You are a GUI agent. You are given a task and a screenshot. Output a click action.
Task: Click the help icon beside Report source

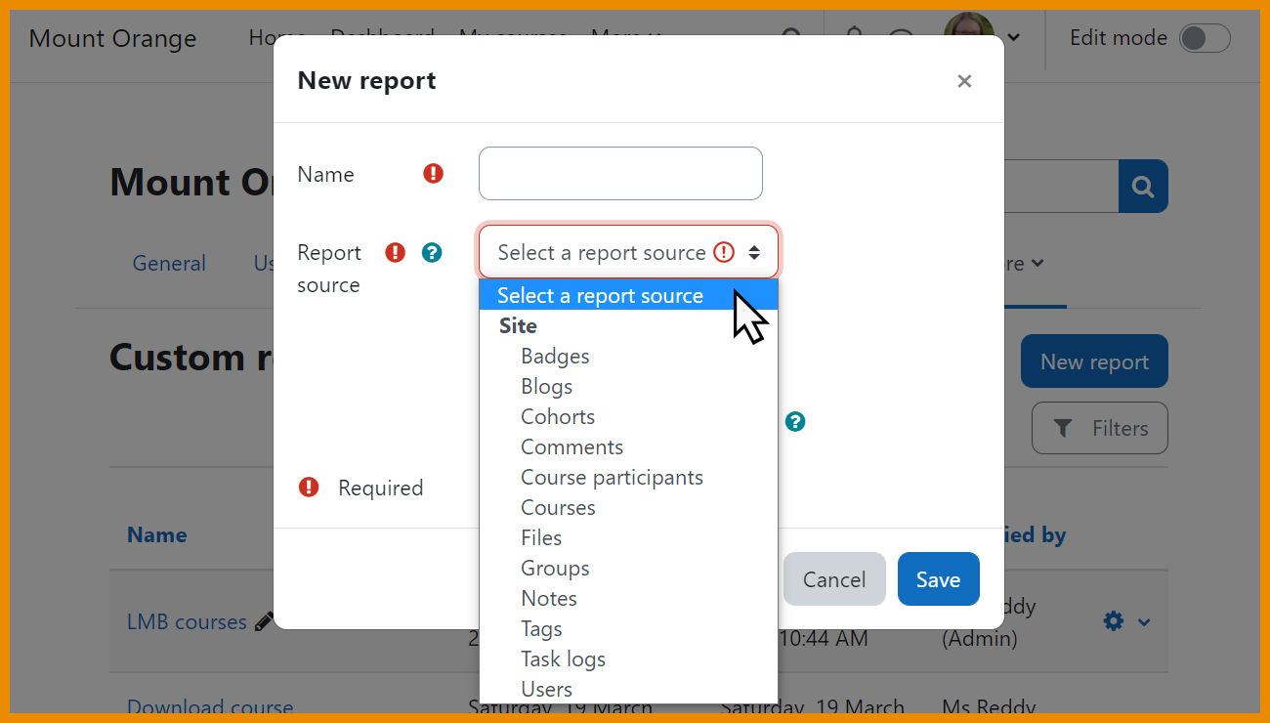click(431, 252)
